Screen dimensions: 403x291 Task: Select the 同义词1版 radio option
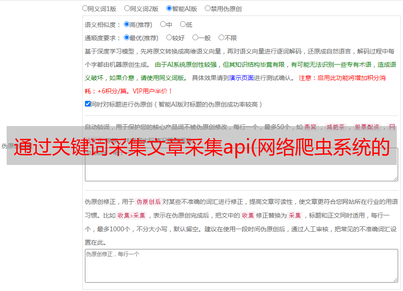tap(85, 8)
